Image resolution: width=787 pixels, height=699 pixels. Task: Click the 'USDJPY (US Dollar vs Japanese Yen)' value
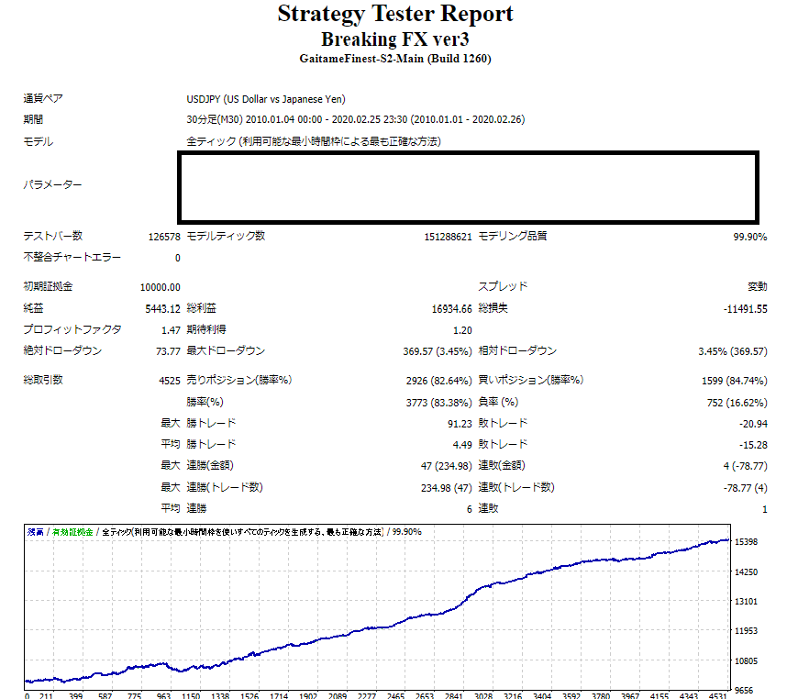click(x=266, y=99)
